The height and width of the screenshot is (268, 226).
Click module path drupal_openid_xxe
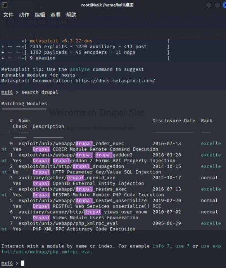[67, 178]
